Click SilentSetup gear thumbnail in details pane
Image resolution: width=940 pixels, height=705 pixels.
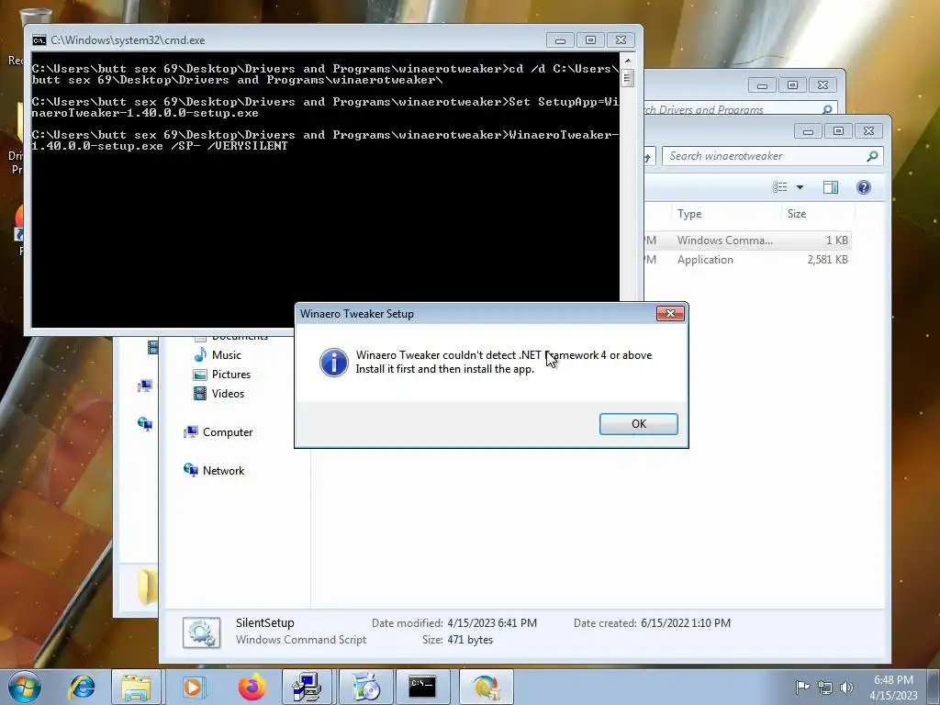pos(201,632)
